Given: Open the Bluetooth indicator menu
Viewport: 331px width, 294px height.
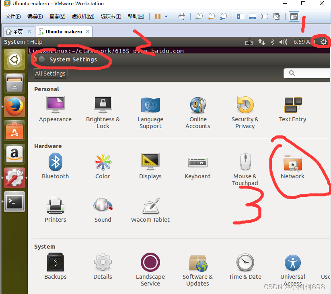Looking at the screenshot, I should tap(272, 42).
